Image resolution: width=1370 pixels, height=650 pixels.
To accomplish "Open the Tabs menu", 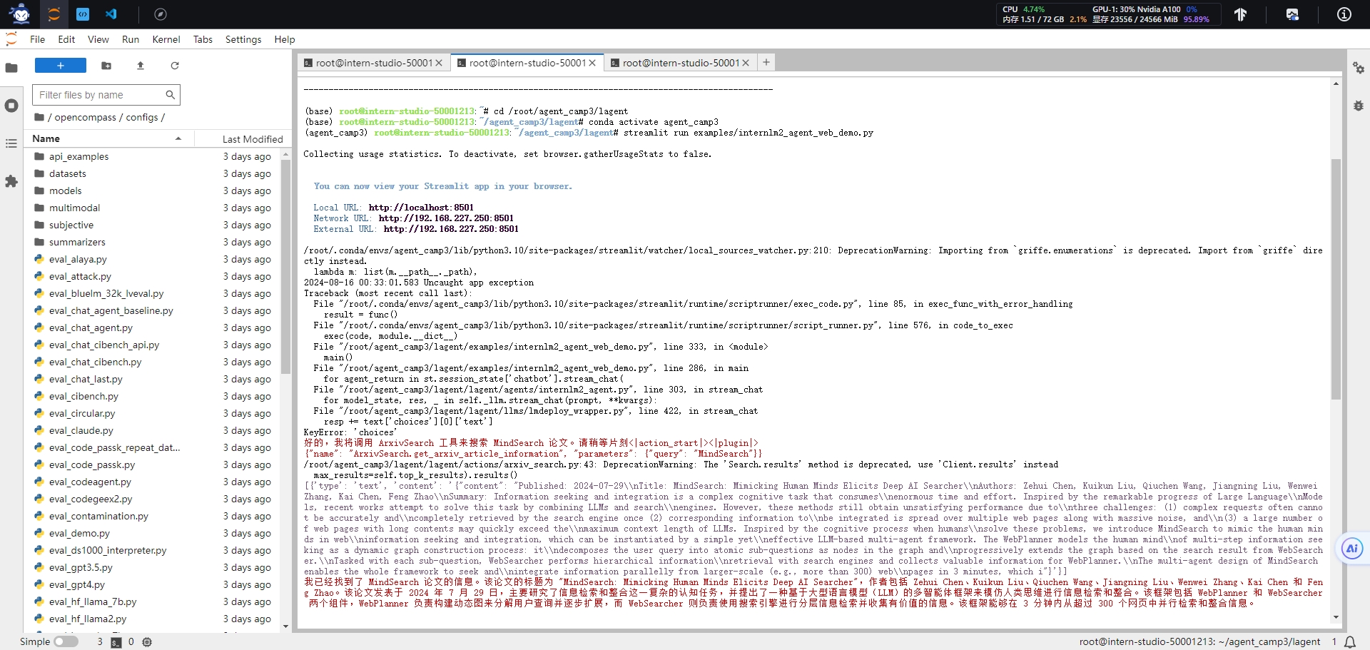I will tap(203, 39).
